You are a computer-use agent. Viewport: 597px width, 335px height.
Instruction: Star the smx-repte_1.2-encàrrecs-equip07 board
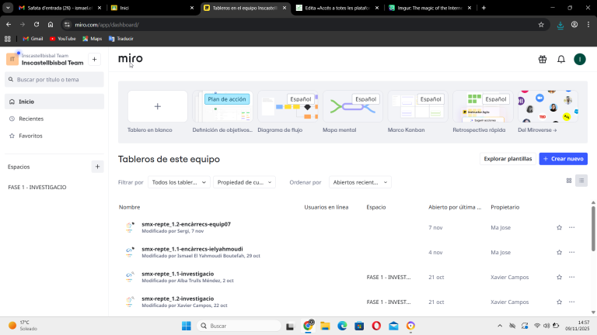pyautogui.click(x=559, y=227)
